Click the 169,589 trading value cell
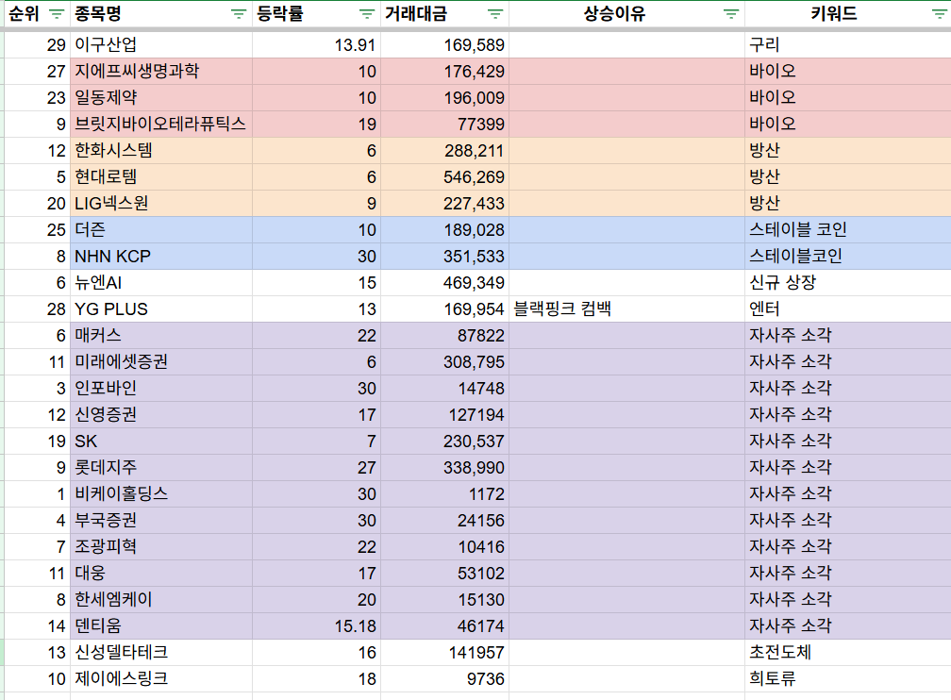The image size is (951, 700). (444, 45)
